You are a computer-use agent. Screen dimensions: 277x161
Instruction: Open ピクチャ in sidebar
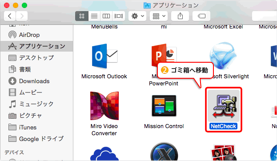(37, 116)
